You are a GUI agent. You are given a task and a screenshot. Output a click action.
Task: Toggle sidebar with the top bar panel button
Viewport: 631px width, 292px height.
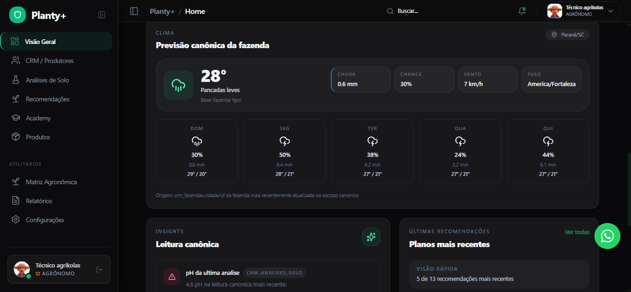pyautogui.click(x=134, y=11)
